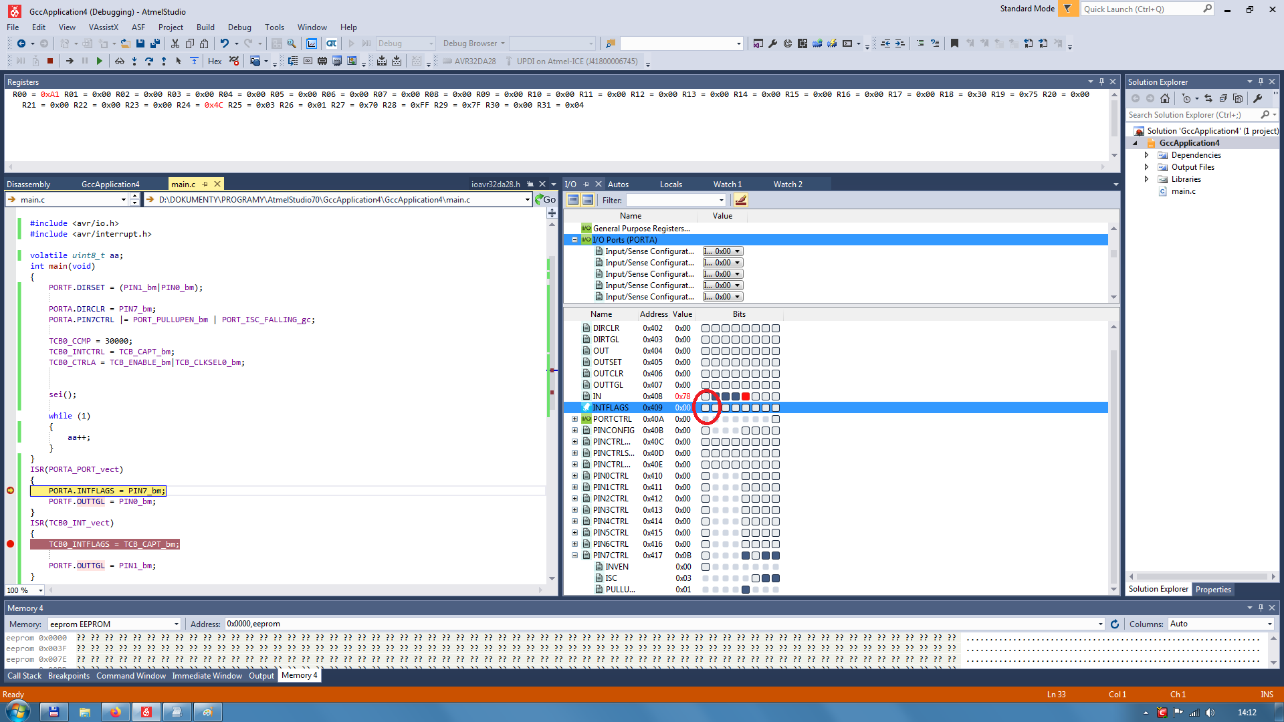Open the Breakpoints tab at bottom
This screenshot has height=722, width=1284.
tap(68, 676)
